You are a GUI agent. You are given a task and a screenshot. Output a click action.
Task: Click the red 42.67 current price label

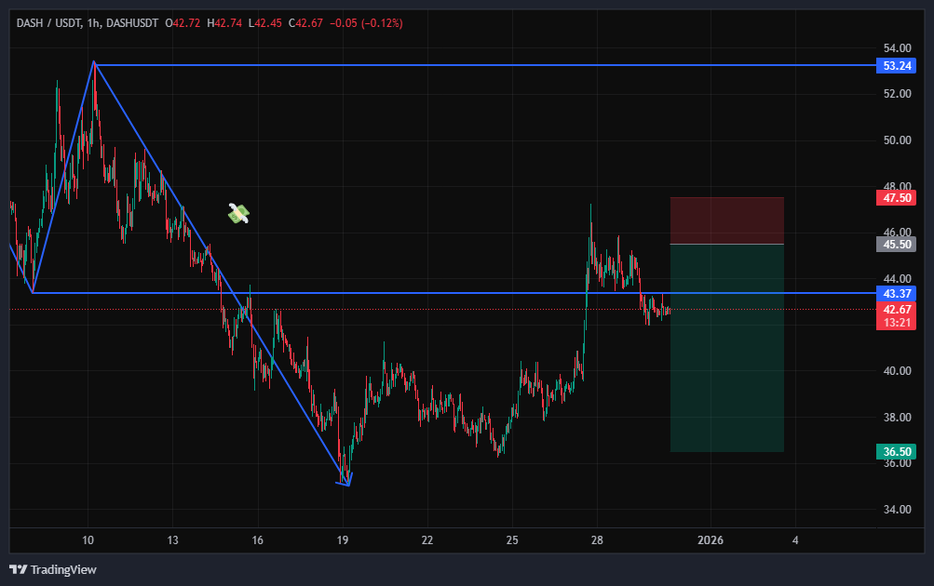click(x=897, y=309)
